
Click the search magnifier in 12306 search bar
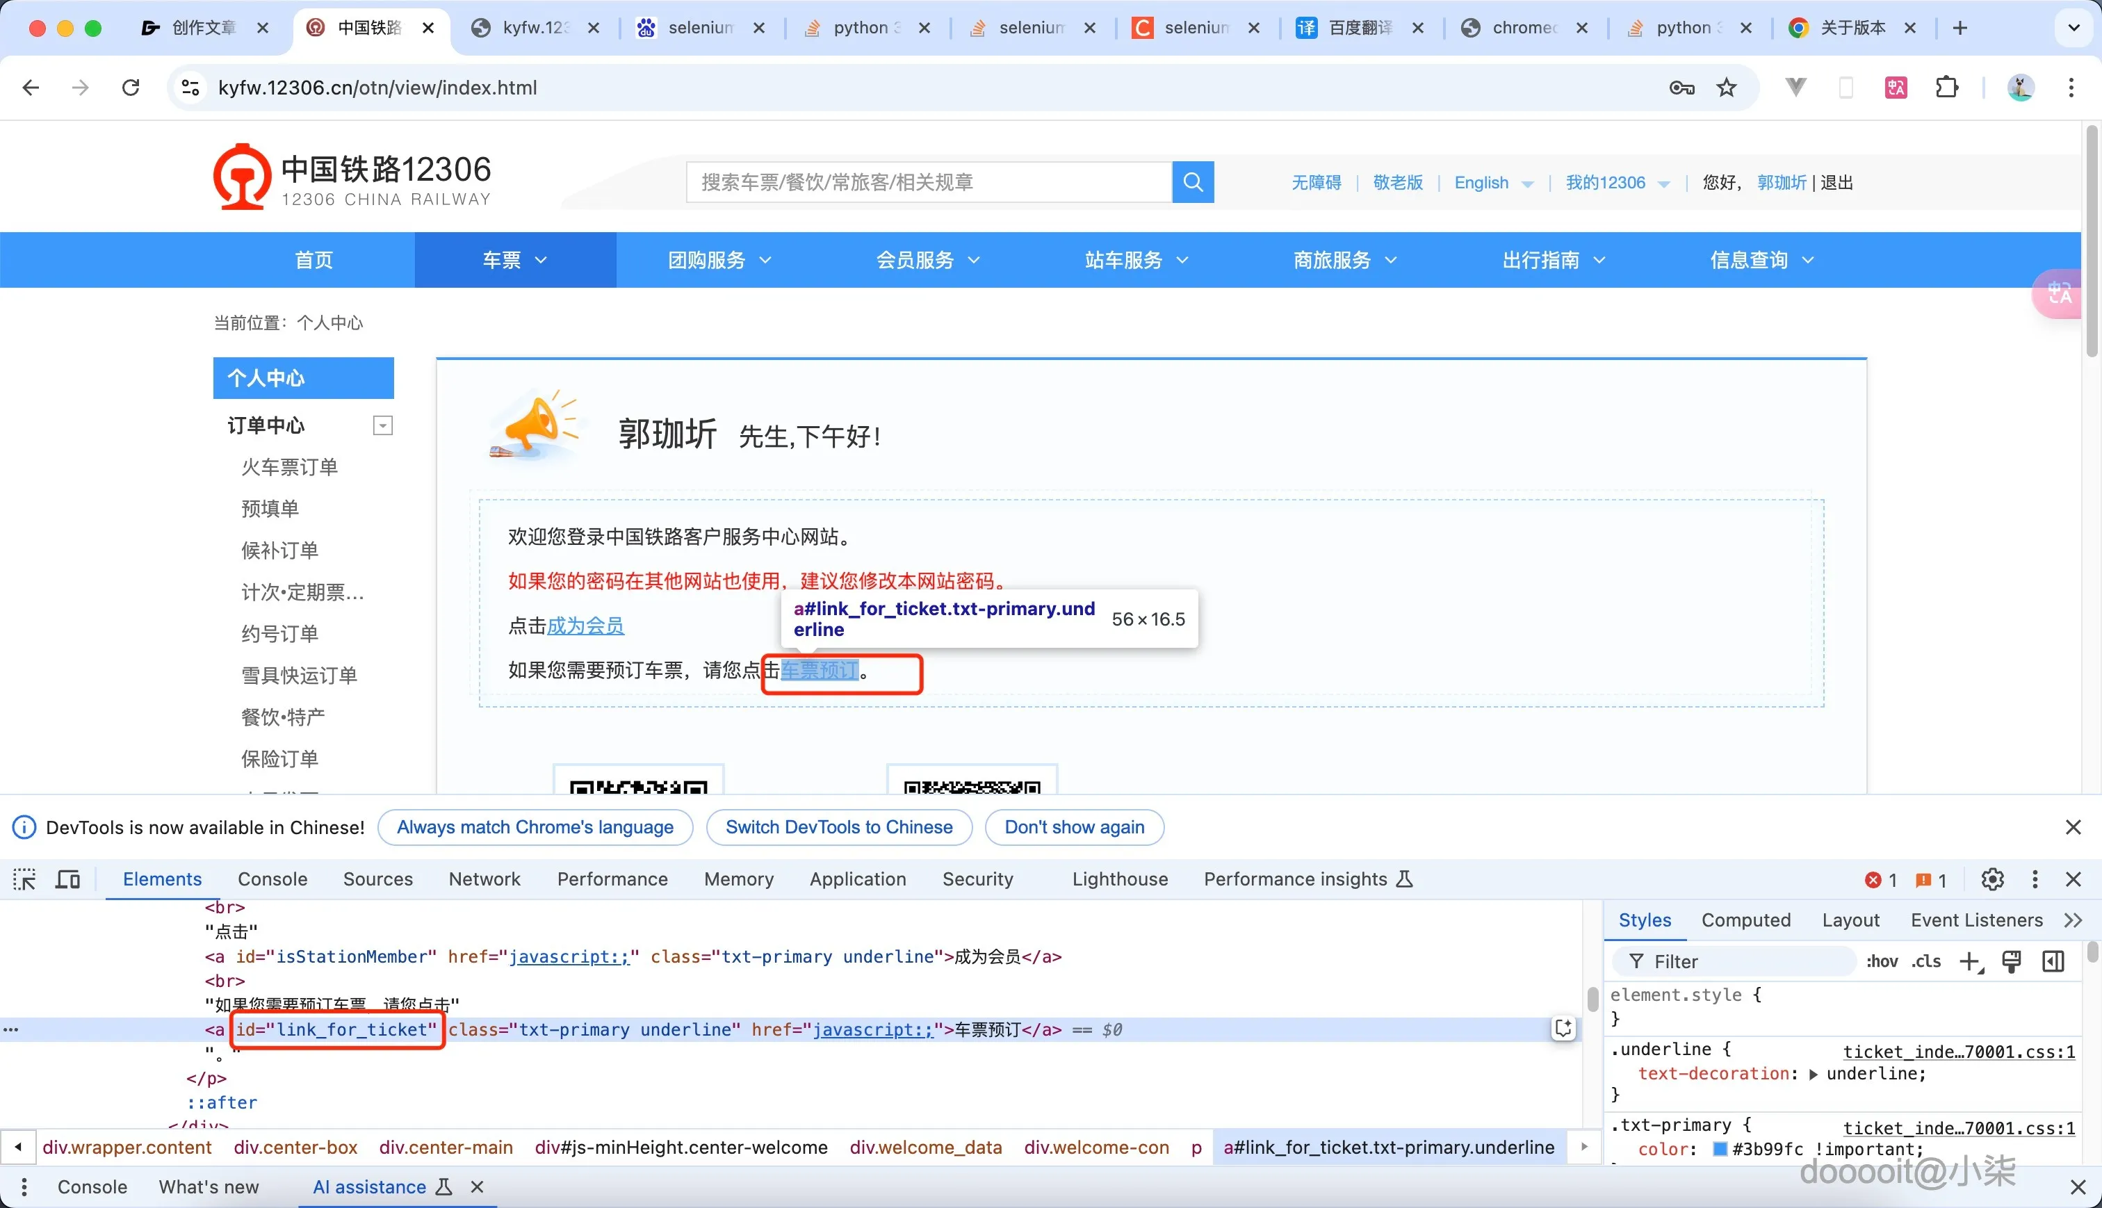tap(1192, 181)
